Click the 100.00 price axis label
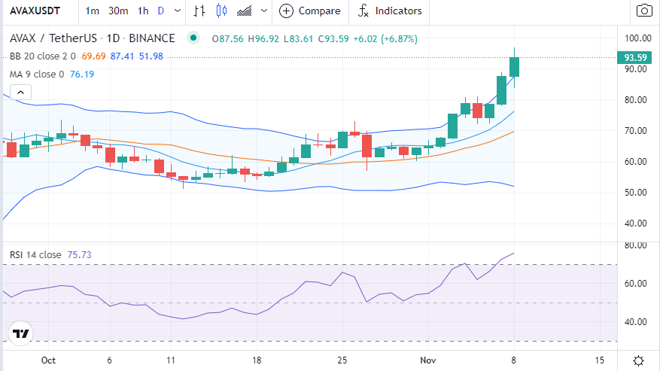Viewport: 666px width, 371px height. pyautogui.click(x=638, y=38)
